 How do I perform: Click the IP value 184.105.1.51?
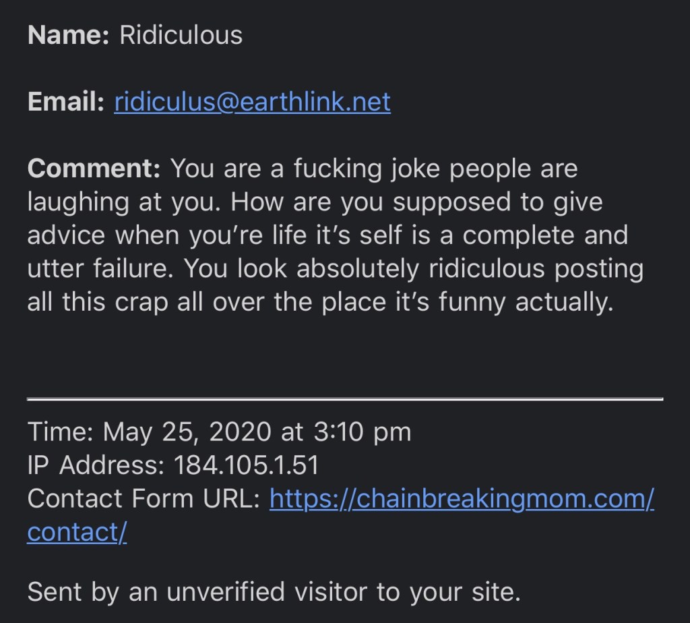pyautogui.click(x=246, y=465)
